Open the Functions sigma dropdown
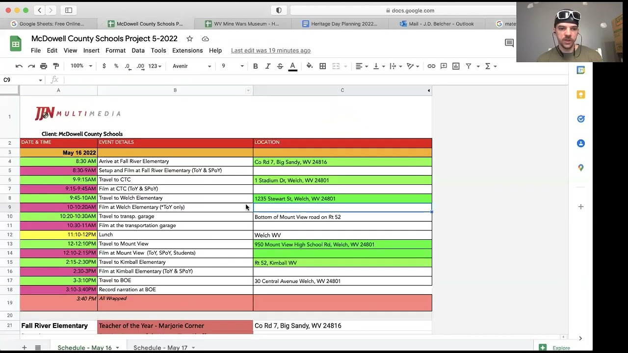The image size is (628, 353). tap(491, 66)
